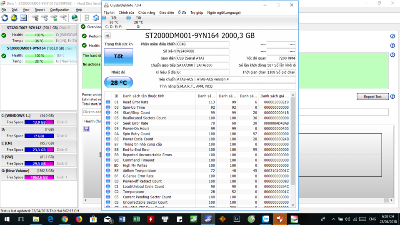
Task: Click scrollbar down arrow in attribute list
Action: click(293, 205)
